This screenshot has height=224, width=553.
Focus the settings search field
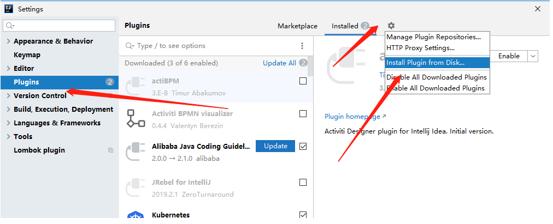pos(60,26)
